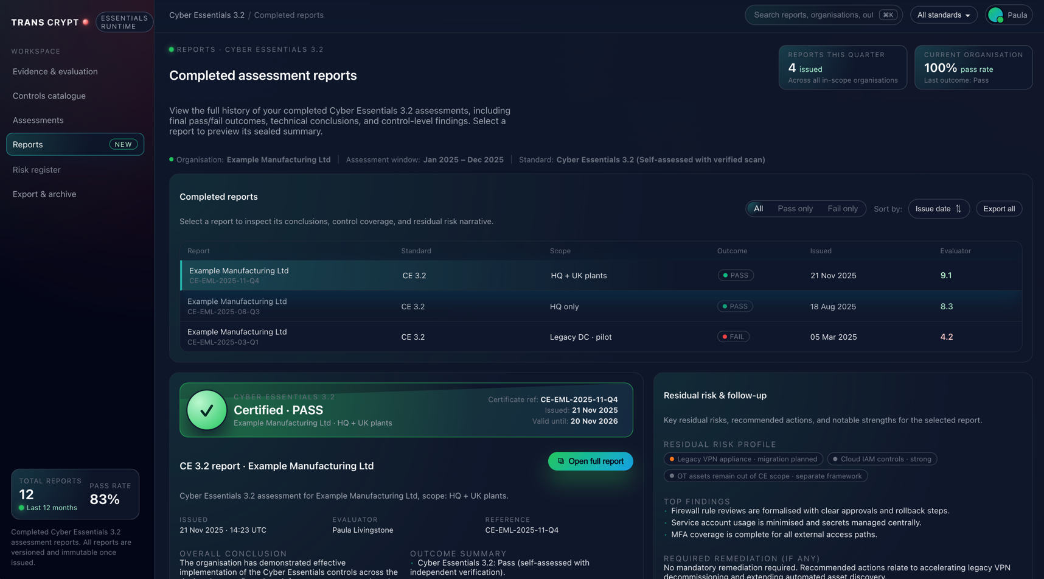Click the green certified checkmark badge

pyautogui.click(x=206, y=410)
